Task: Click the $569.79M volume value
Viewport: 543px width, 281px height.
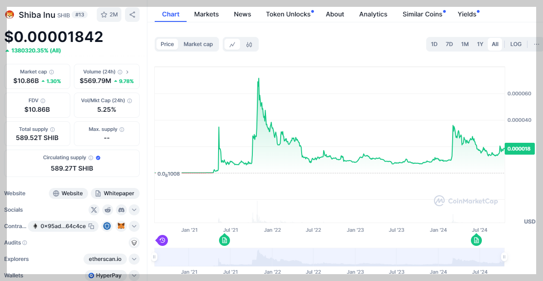Action: pyautogui.click(x=95, y=81)
